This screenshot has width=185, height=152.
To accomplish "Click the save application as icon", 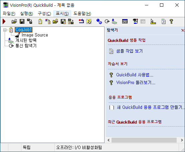I will click(x=30, y=21).
